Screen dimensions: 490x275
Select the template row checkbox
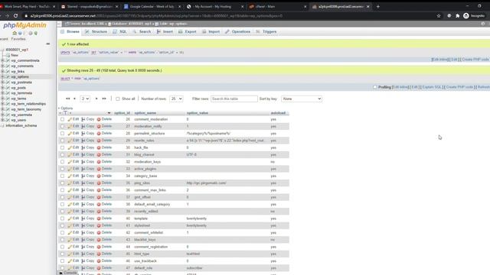[x=62, y=218]
